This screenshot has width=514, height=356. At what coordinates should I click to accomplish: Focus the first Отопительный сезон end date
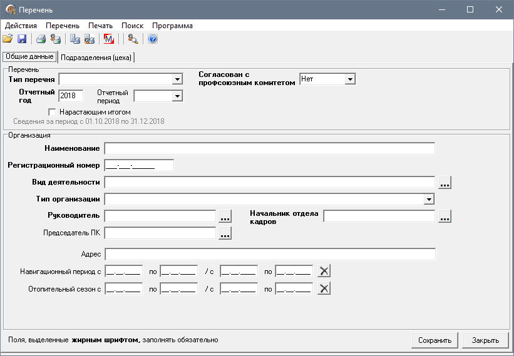(178, 288)
